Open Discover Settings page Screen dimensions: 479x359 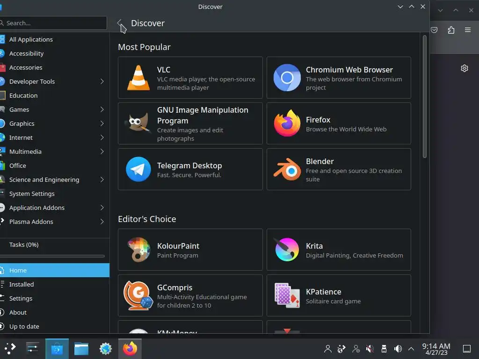(55, 299)
